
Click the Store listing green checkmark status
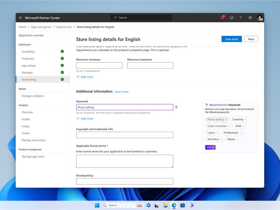(62, 79)
